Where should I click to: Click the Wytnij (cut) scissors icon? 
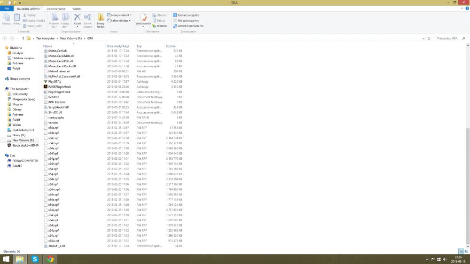(24, 15)
